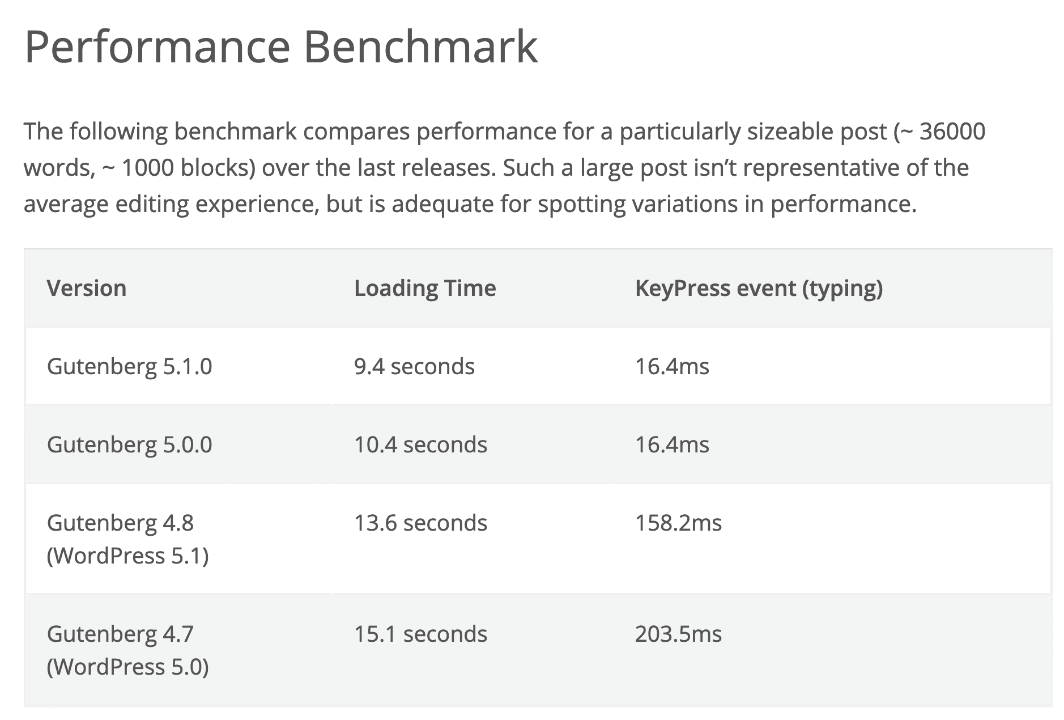Click the 16.4ms value in Gutenberg 5.0.0 row
This screenshot has height=720, width=1064.
(672, 444)
